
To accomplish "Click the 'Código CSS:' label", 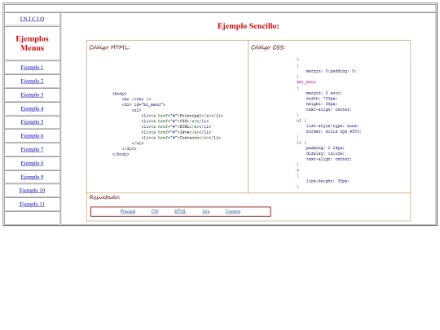I will pos(268,47).
